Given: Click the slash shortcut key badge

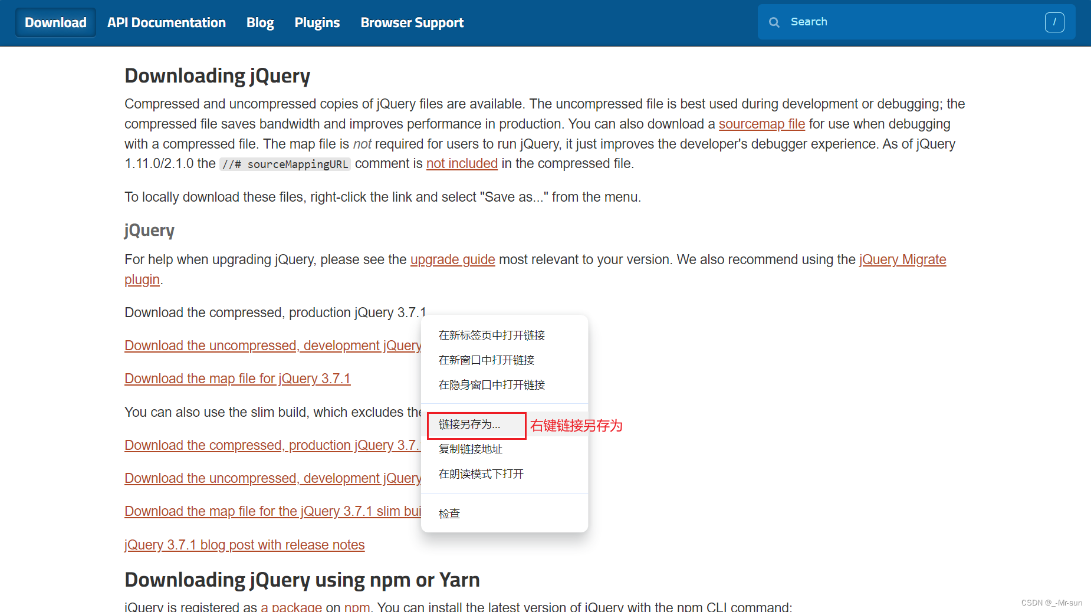Looking at the screenshot, I should 1054,22.
